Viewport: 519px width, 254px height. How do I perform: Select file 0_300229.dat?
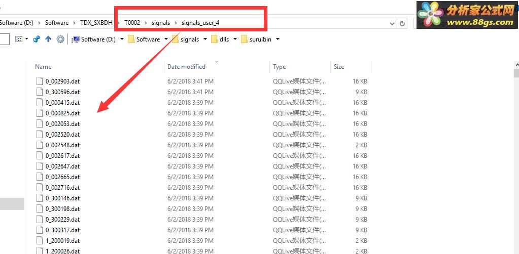pos(62,219)
